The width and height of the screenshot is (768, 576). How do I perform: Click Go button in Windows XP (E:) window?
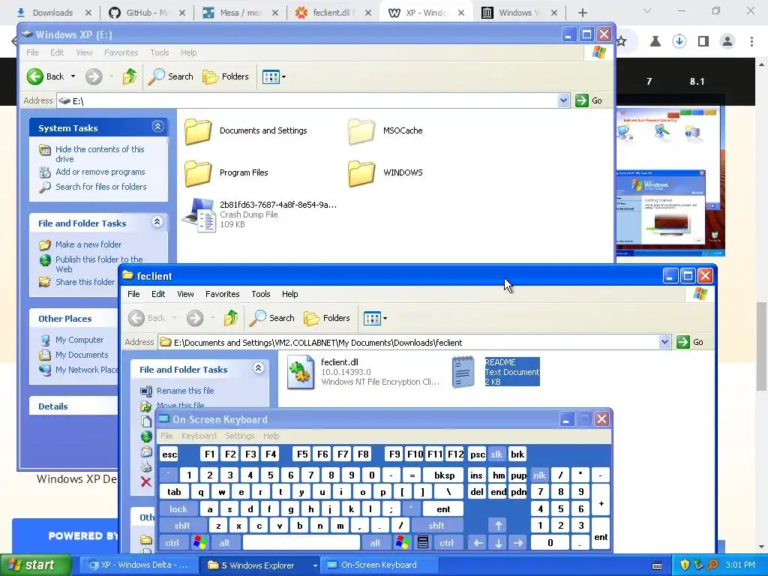tap(589, 100)
